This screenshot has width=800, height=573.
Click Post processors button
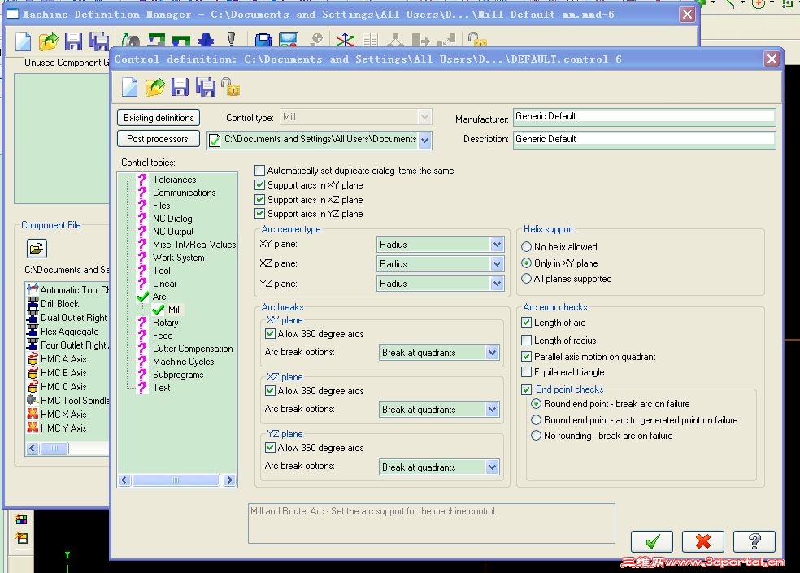[159, 139]
